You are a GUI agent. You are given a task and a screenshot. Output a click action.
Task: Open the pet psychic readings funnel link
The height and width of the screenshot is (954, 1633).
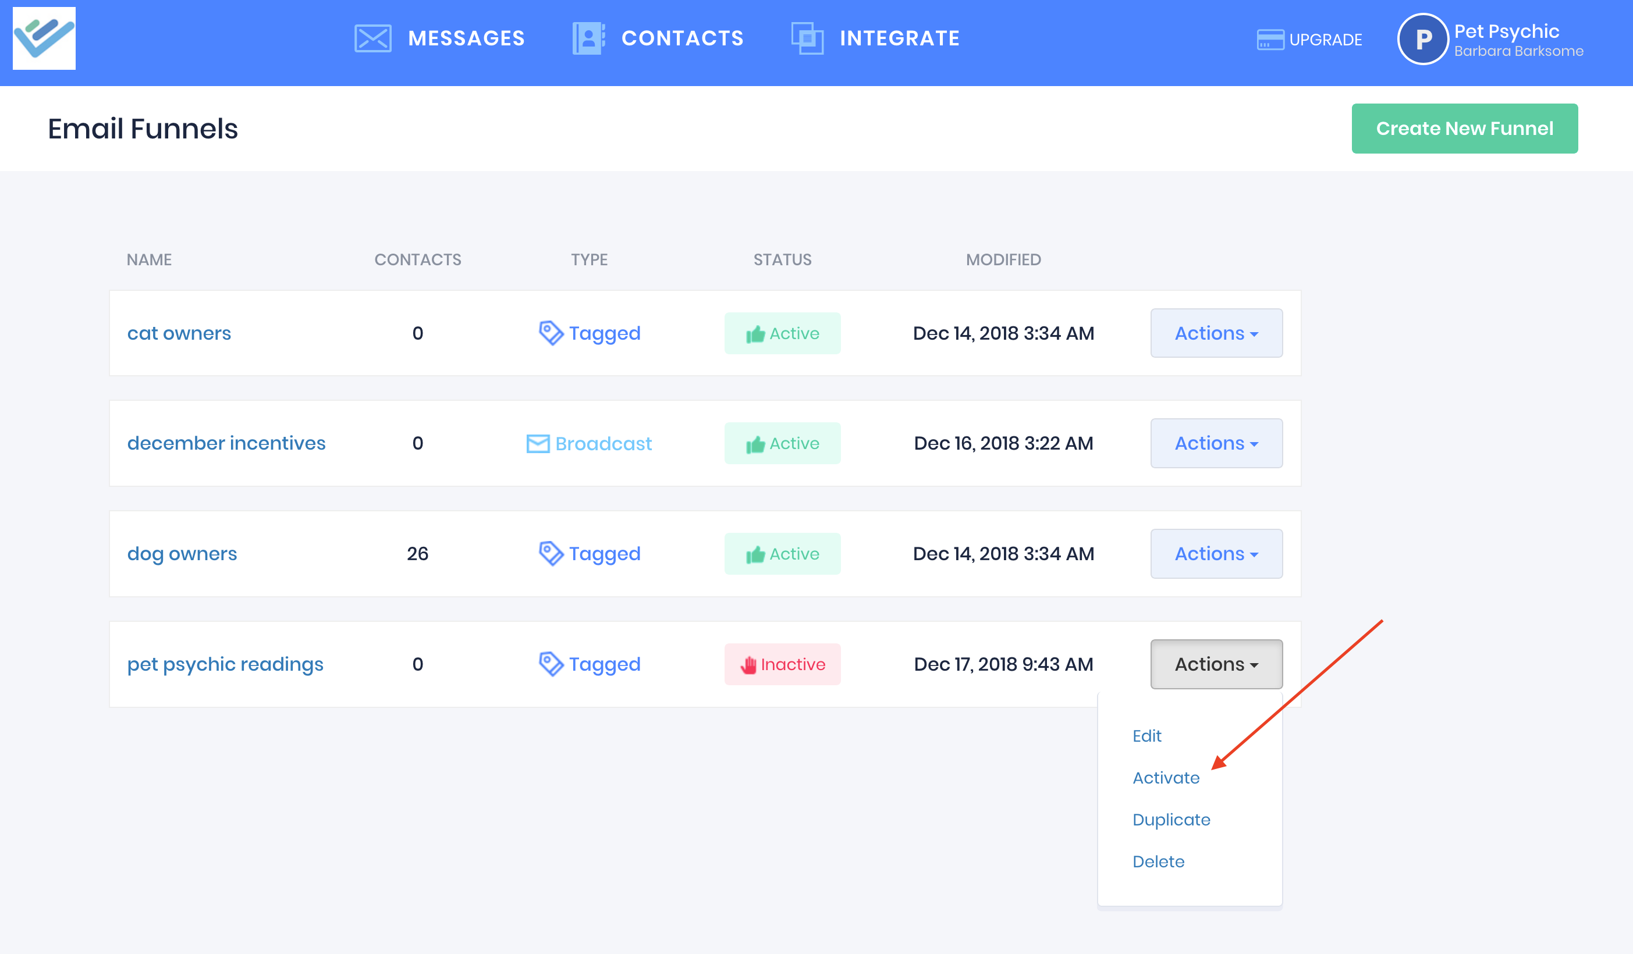(225, 664)
